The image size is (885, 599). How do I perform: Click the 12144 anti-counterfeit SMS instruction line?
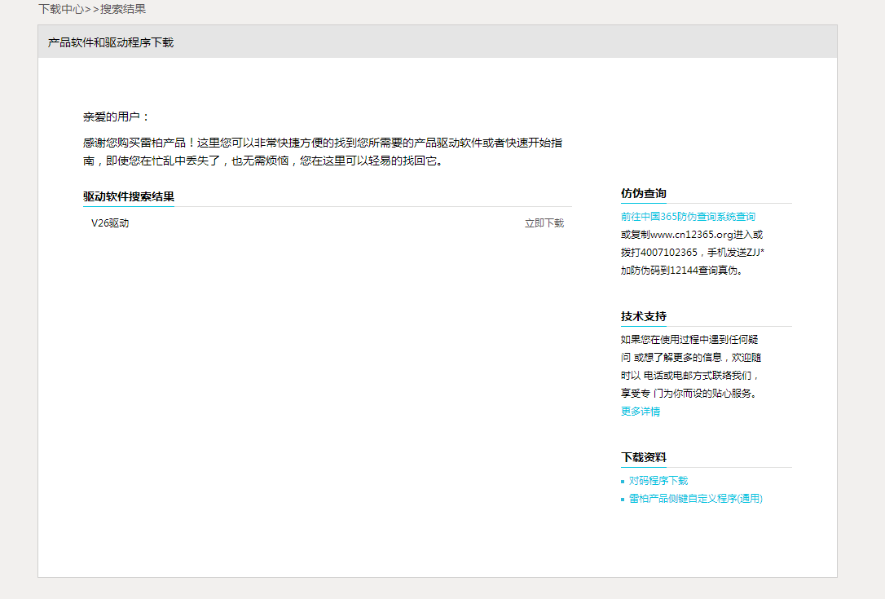681,271
